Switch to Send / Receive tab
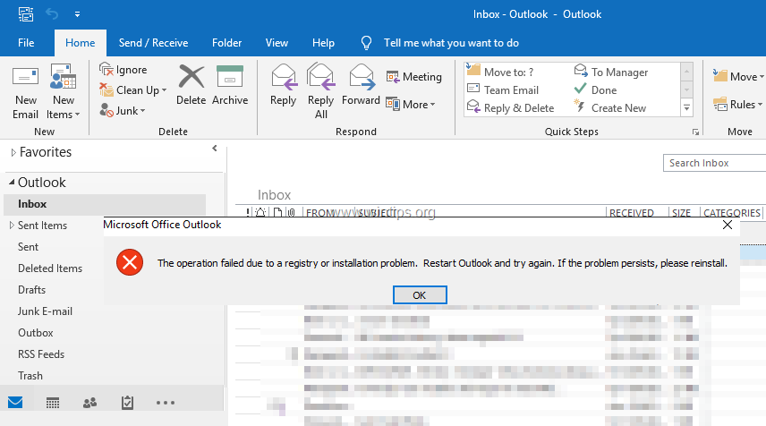This screenshot has height=426, width=766. pyautogui.click(x=153, y=43)
